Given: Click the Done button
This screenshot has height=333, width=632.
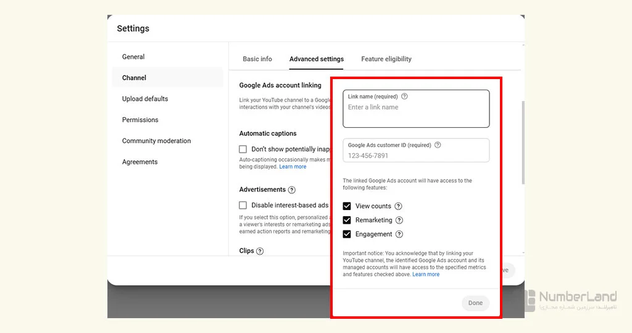Looking at the screenshot, I should 475,303.
